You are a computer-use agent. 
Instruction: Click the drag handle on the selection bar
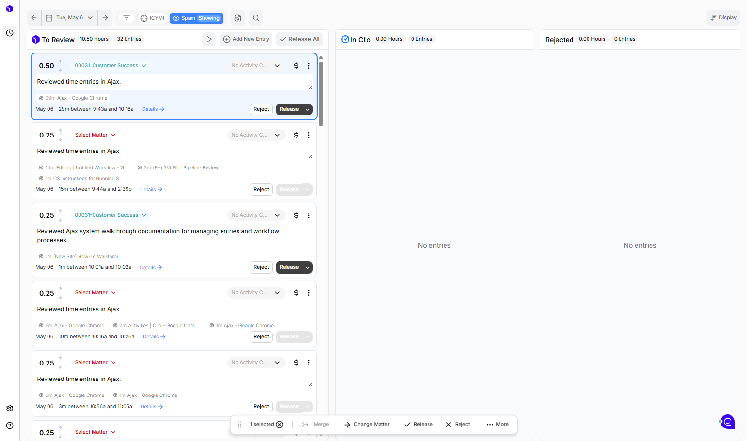(x=239, y=425)
